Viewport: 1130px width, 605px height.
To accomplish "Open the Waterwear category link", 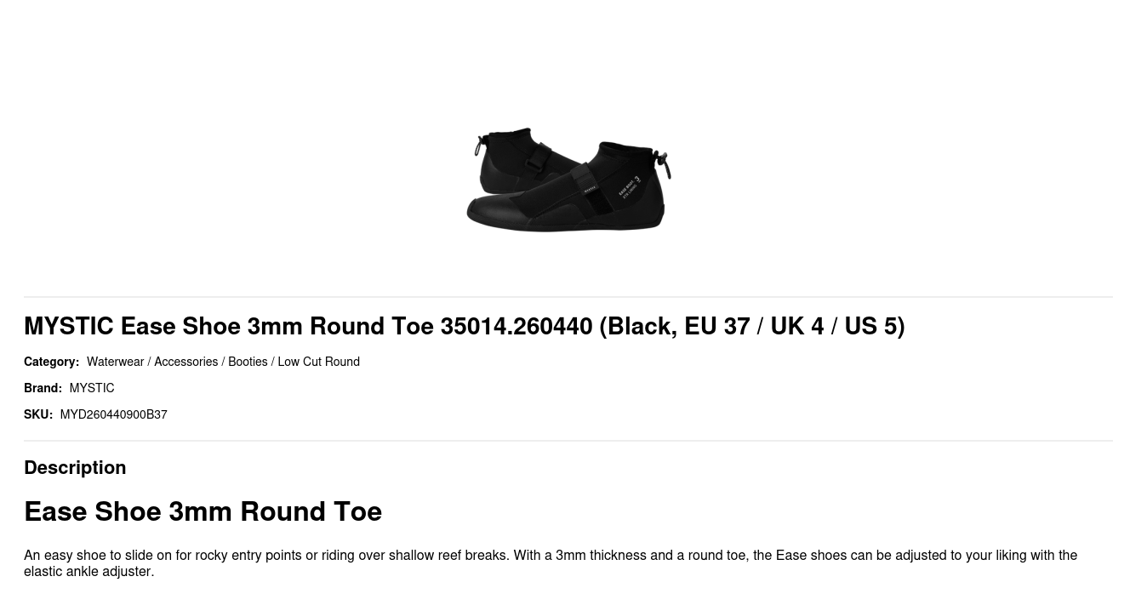I will (115, 362).
